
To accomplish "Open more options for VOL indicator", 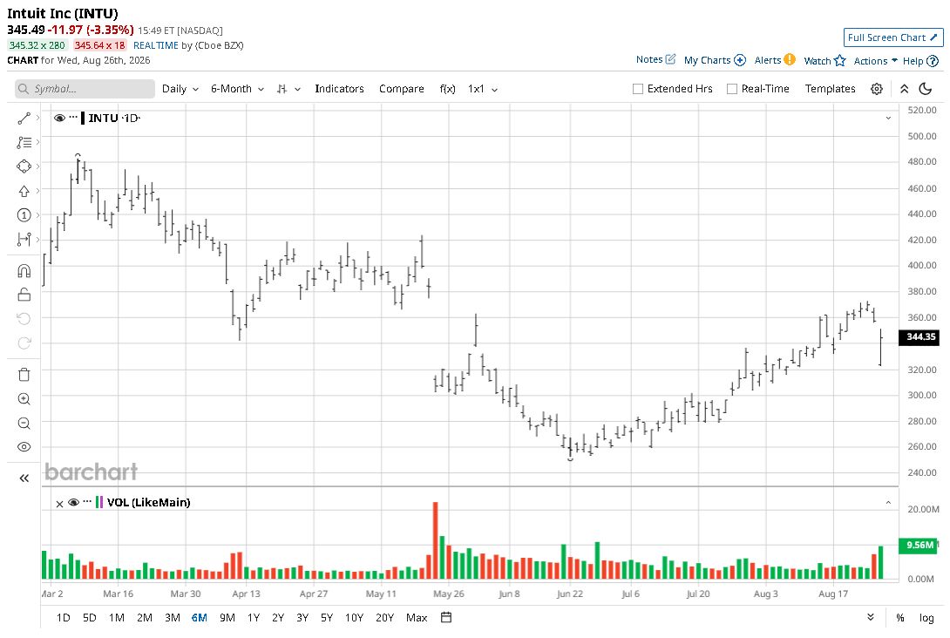I will [87, 501].
